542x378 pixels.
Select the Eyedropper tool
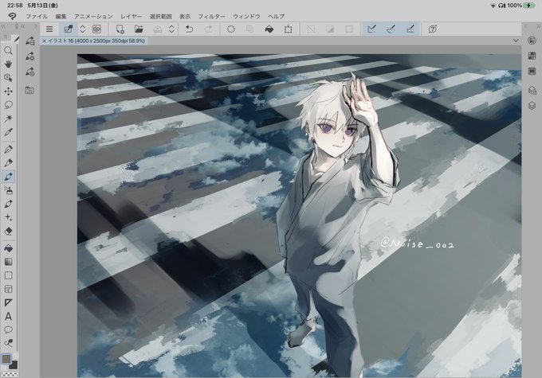(x=8, y=132)
